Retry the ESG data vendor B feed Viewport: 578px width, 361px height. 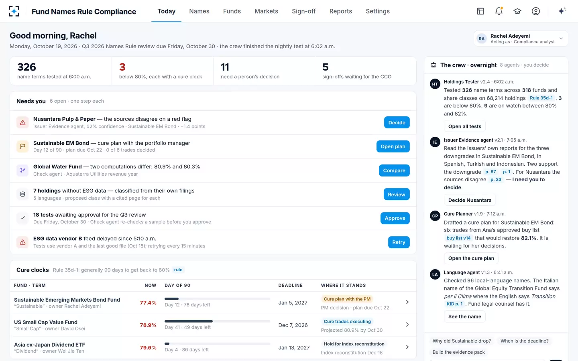click(x=399, y=242)
